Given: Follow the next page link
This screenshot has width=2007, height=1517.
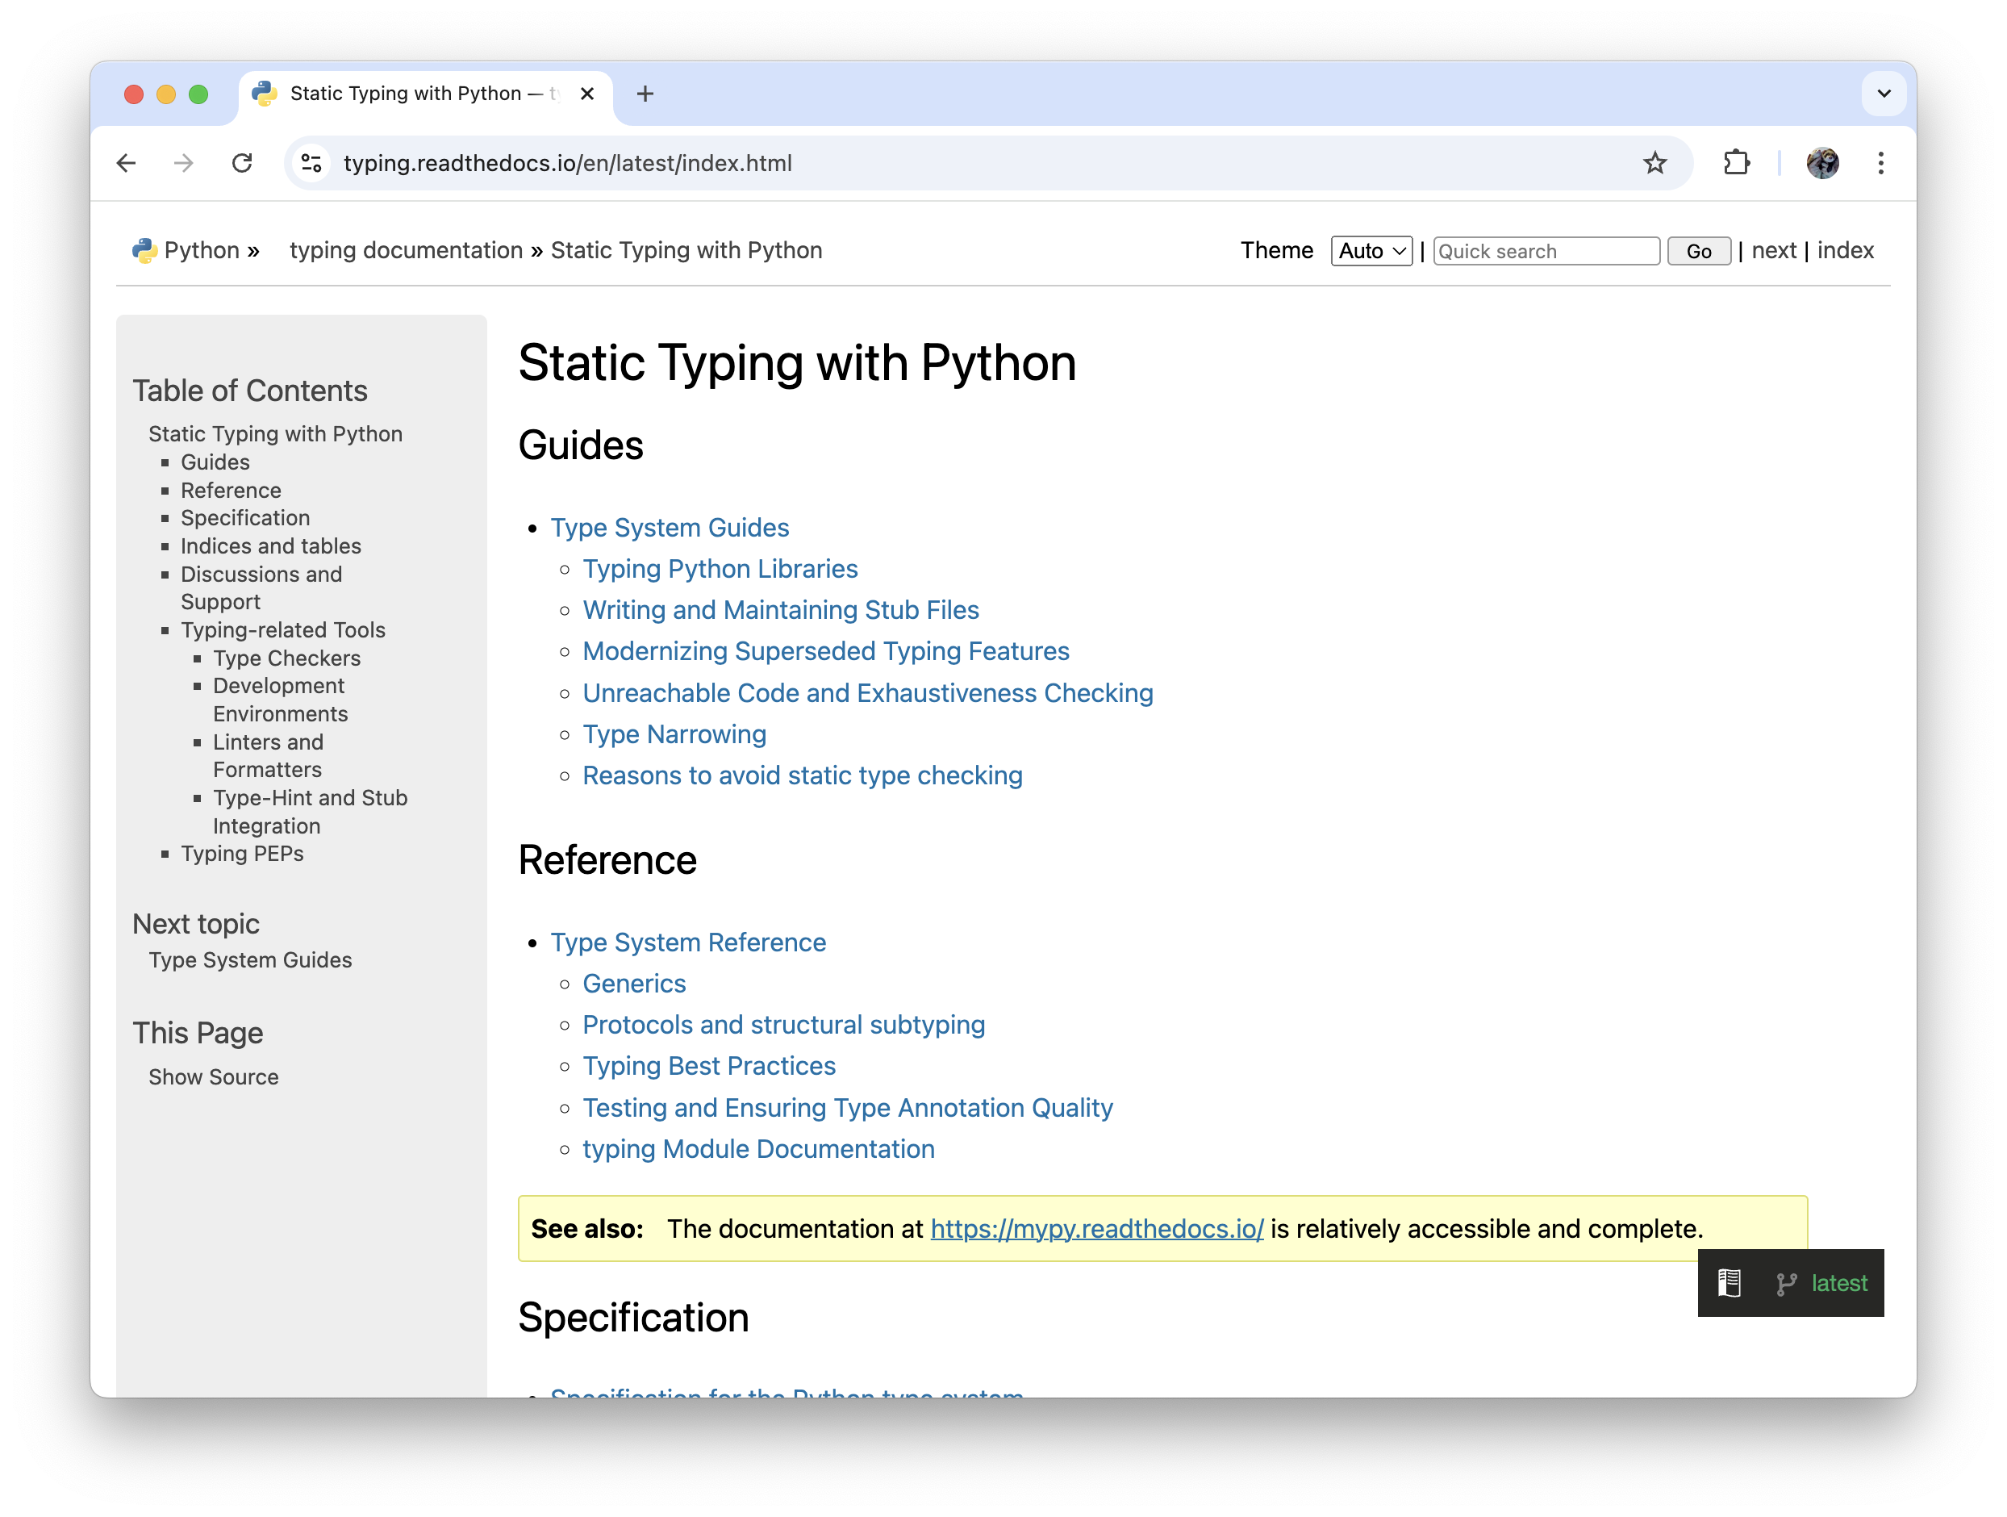Looking at the screenshot, I should coord(1774,251).
